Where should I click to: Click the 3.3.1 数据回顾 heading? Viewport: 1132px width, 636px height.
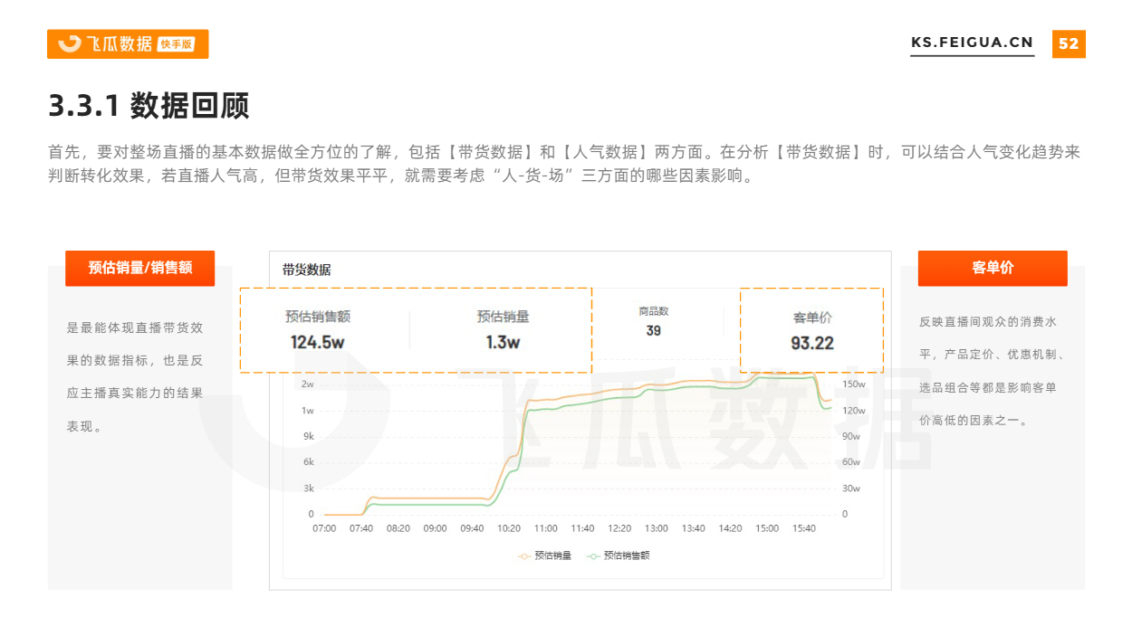(x=149, y=107)
